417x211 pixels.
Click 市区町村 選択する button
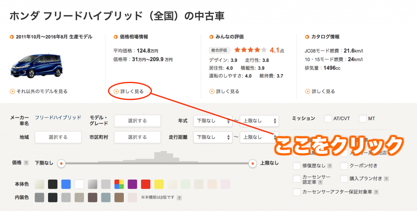[138, 137]
